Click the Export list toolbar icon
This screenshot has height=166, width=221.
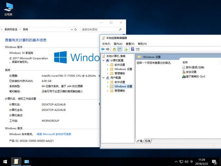[x=126, y=49]
